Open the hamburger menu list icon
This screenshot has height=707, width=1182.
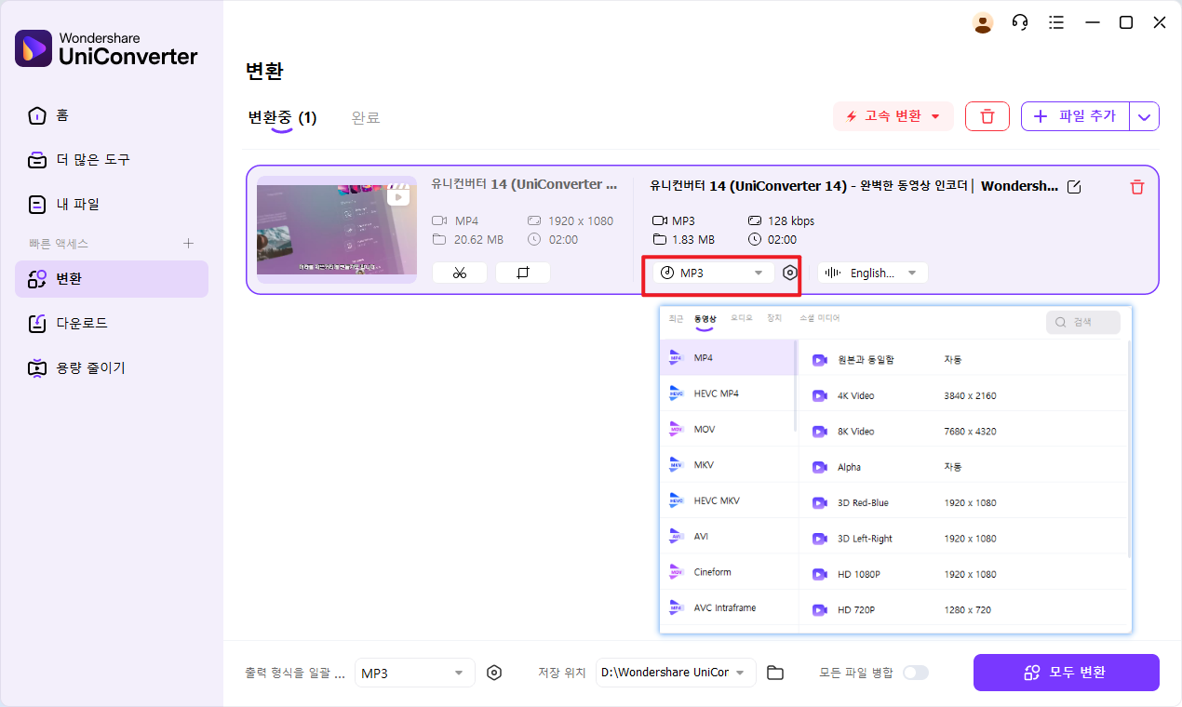(x=1055, y=22)
